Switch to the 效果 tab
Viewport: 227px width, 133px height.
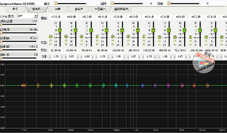tap(58, 9)
